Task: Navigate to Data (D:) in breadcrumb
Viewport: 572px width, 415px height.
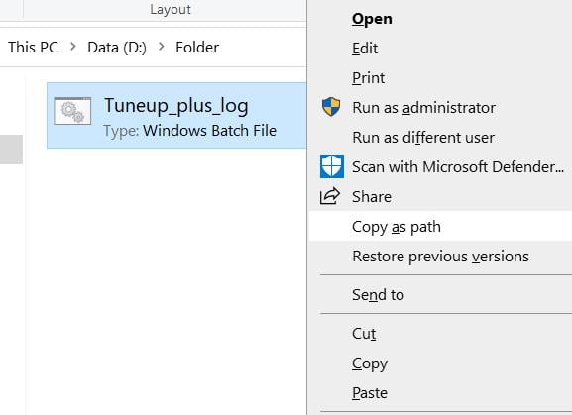Action: (117, 48)
